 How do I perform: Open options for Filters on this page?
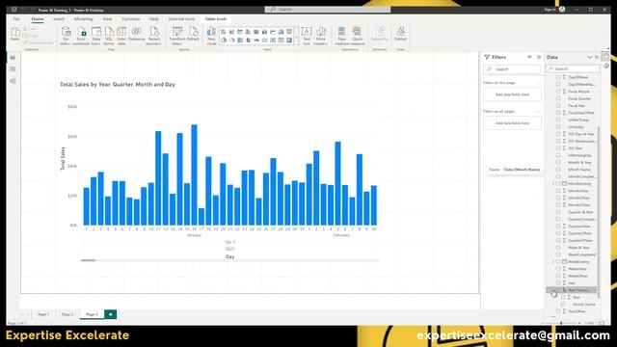pyautogui.click(x=538, y=83)
